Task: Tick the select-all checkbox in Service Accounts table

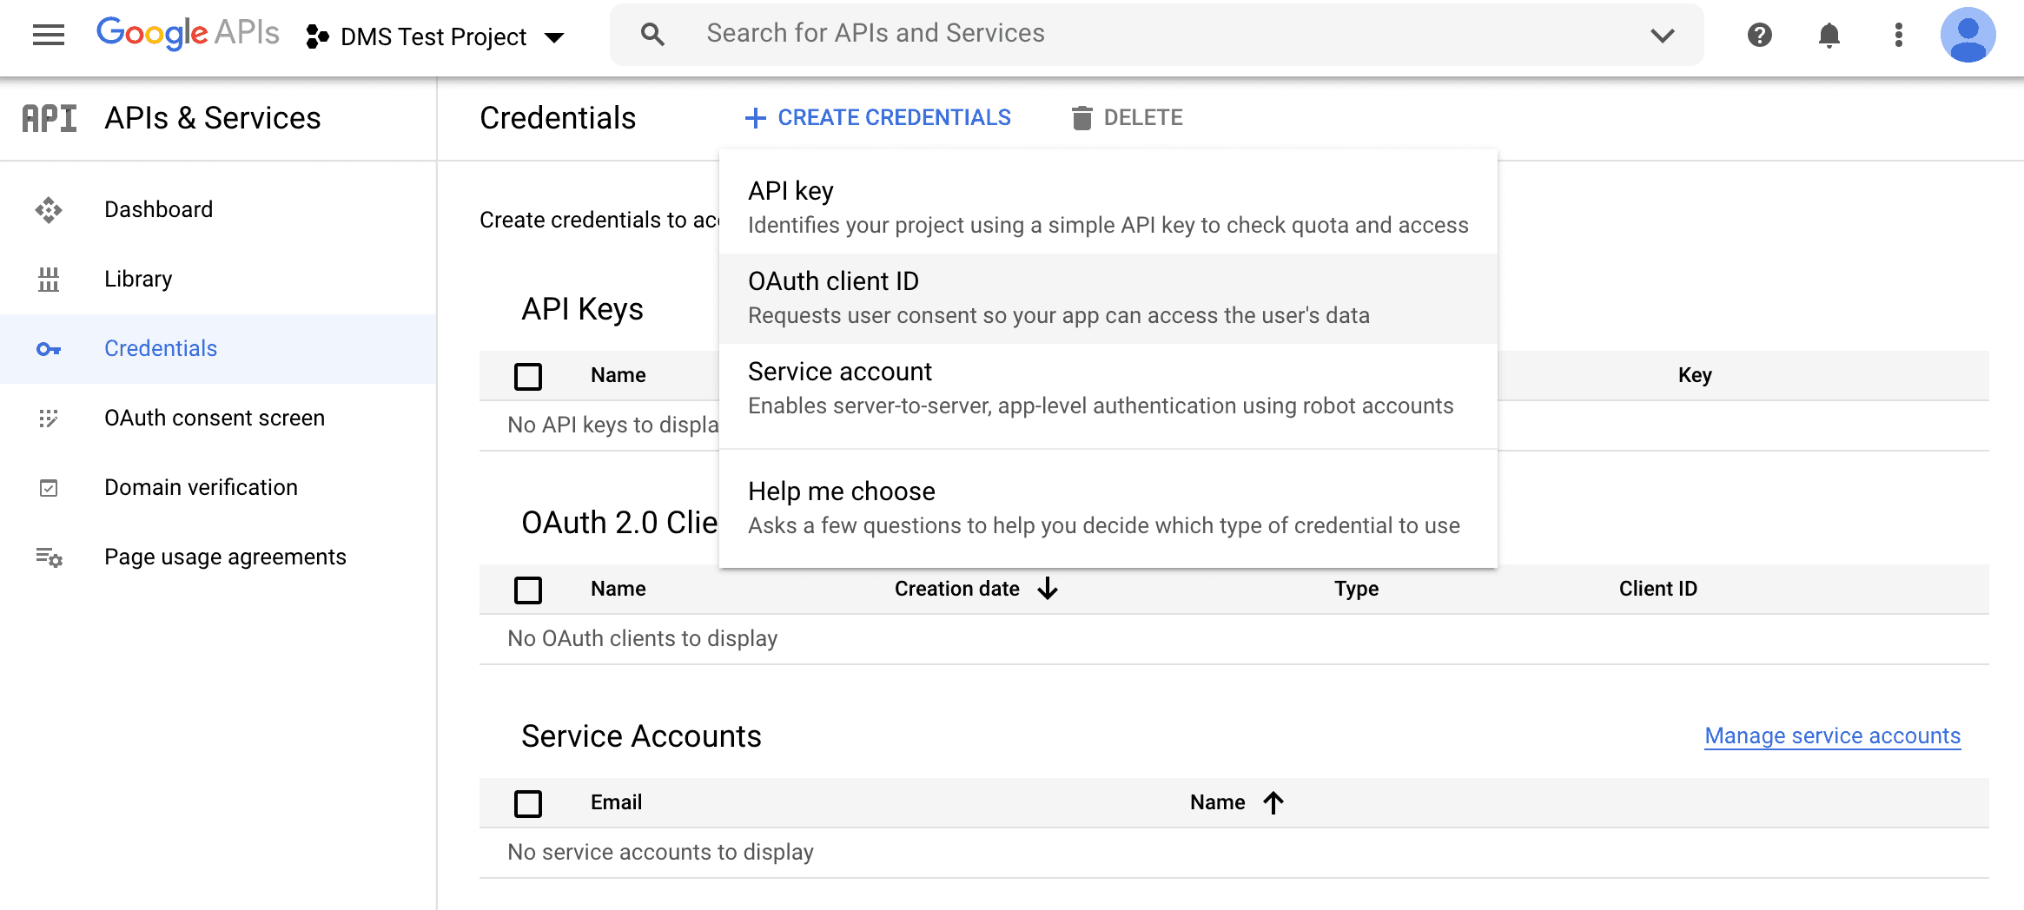Action: [x=528, y=803]
